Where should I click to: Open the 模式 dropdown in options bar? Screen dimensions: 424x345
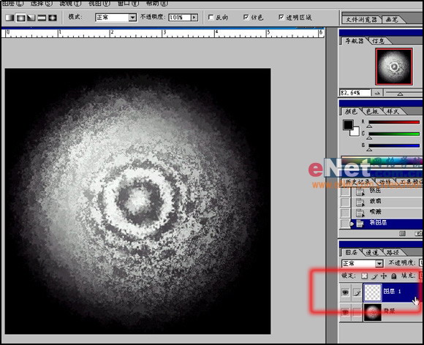pos(132,18)
